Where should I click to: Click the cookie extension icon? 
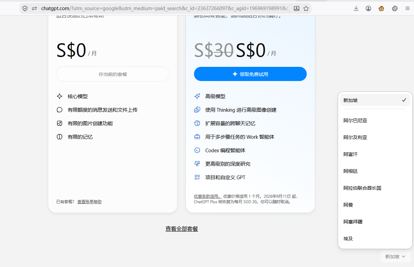(395, 8)
